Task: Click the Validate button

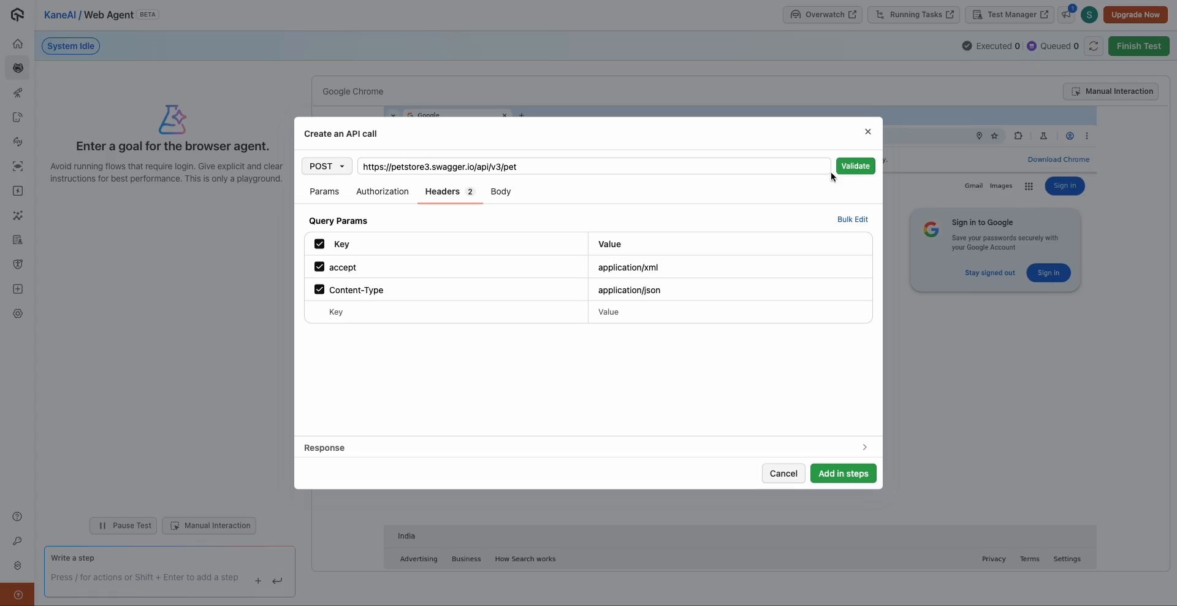Action: pos(855,166)
